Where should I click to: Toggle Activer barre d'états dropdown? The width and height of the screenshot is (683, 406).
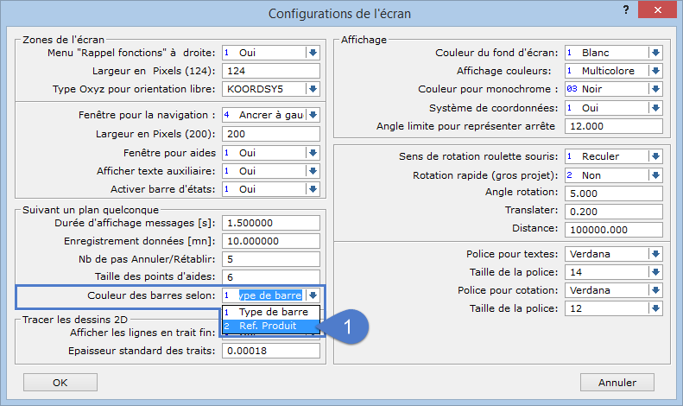tap(312, 188)
